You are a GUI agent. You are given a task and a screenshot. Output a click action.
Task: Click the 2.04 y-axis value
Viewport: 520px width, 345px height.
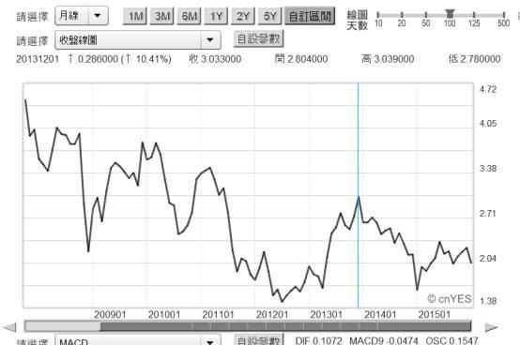pos(488,259)
